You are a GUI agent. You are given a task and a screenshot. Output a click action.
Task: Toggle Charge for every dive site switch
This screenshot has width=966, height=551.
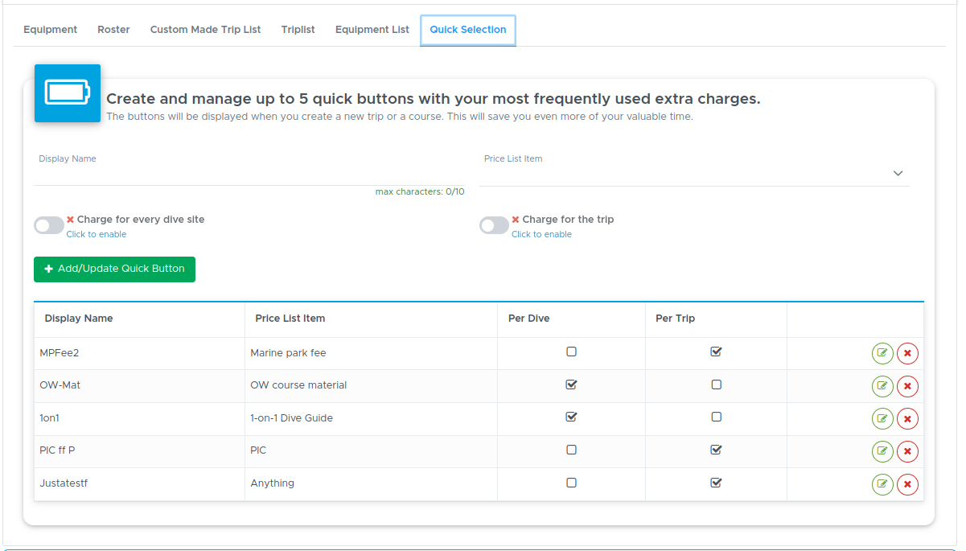pos(49,226)
